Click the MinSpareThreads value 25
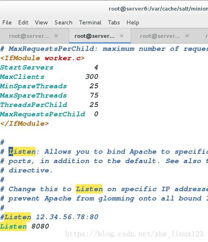 [x=94, y=86]
